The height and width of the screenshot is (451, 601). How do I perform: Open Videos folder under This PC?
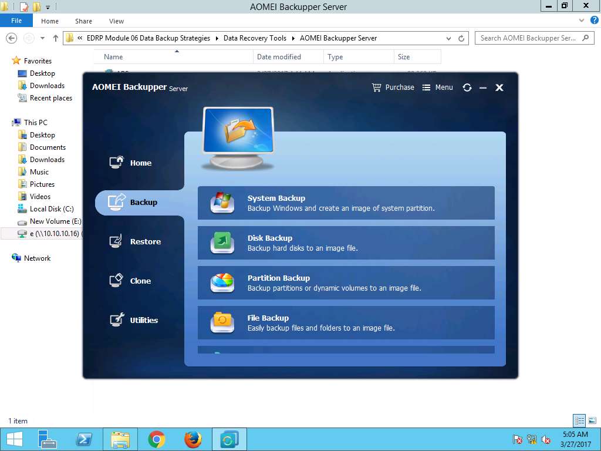coord(40,196)
